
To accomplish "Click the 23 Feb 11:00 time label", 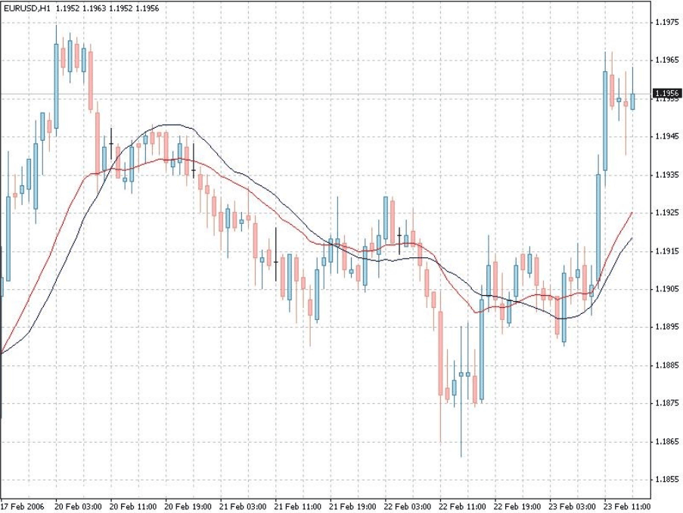I will pyautogui.click(x=627, y=506).
